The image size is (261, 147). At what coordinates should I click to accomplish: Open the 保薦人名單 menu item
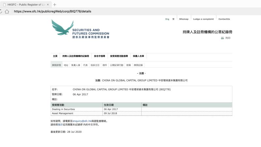coord(138,56)
